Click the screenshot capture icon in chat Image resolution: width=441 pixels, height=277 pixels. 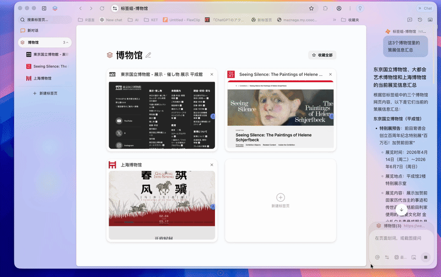414,257
